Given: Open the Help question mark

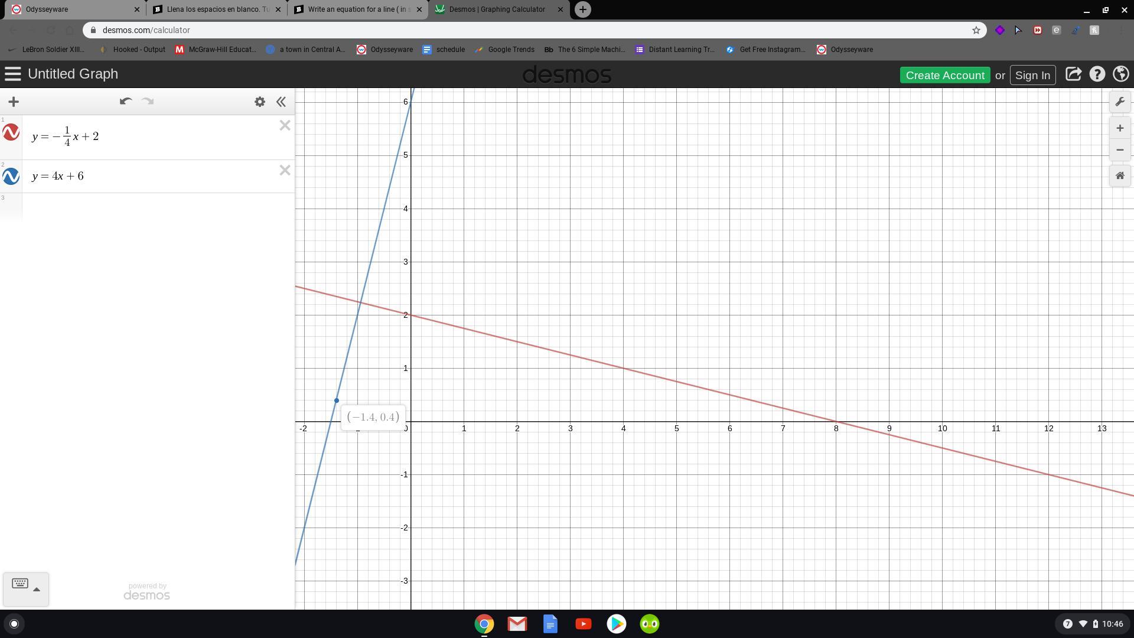Looking at the screenshot, I should pyautogui.click(x=1097, y=74).
